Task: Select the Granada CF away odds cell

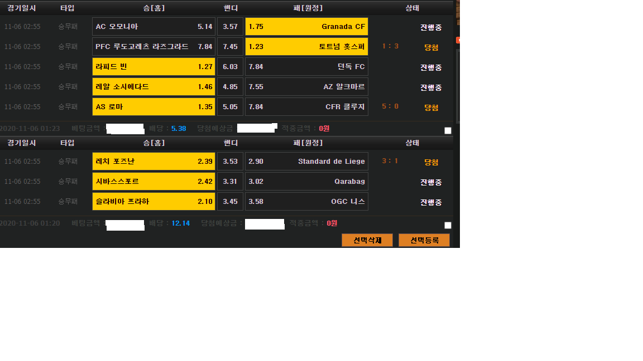Action: (x=306, y=27)
